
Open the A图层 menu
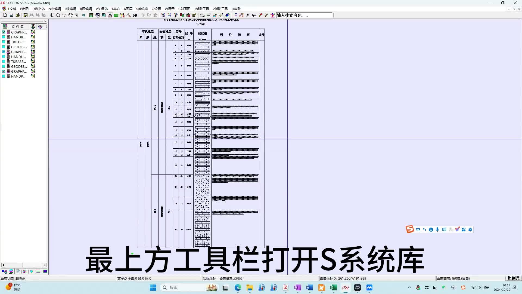128,9
